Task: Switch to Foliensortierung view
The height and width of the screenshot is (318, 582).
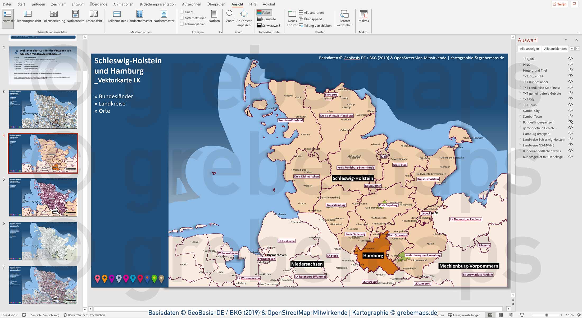Action: pos(54,17)
